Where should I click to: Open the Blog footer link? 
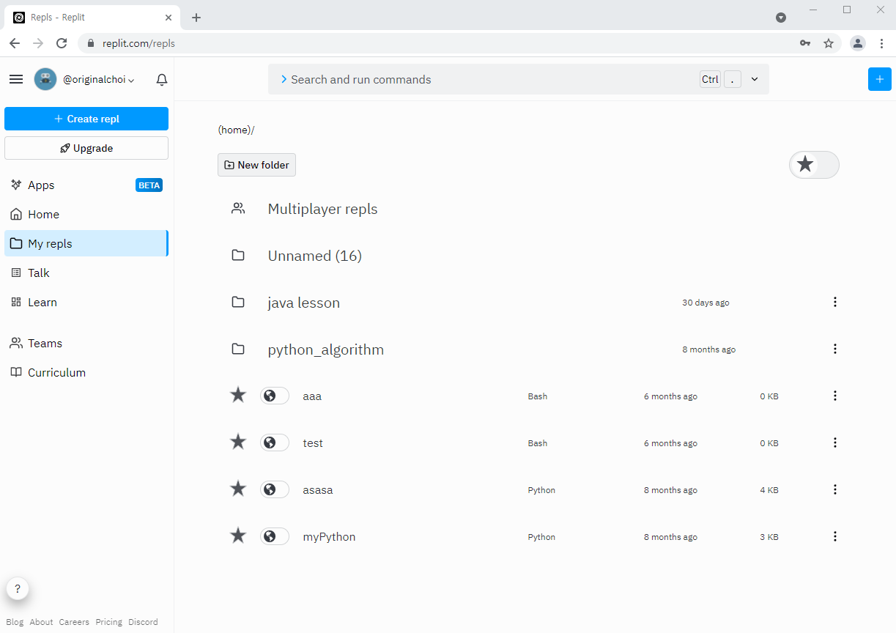point(15,622)
